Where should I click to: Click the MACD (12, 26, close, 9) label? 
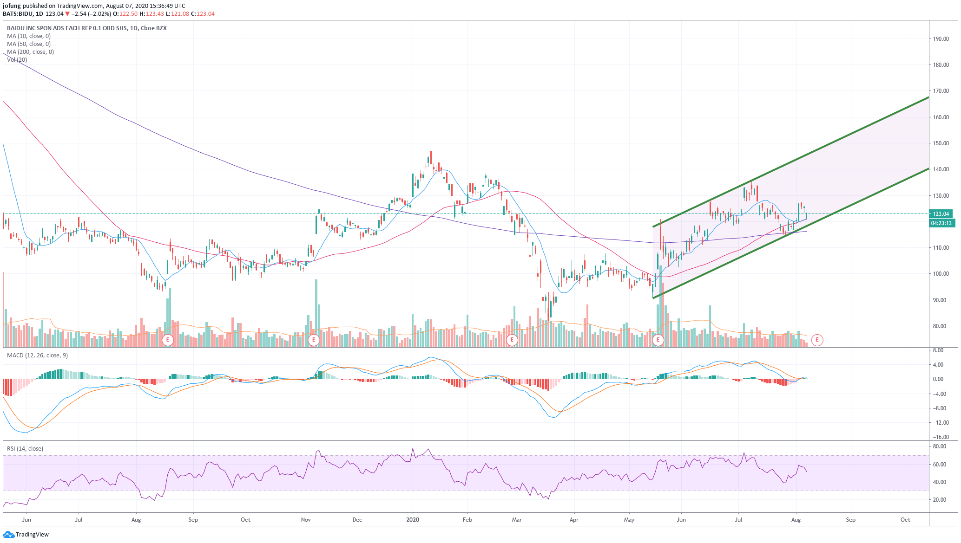point(37,356)
